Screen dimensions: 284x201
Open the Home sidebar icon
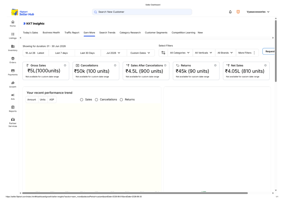(x=13, y=22)
